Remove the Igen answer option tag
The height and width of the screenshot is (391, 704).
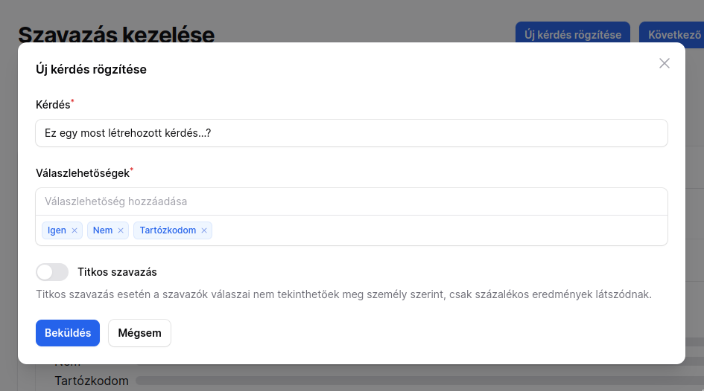click(74, 230)
